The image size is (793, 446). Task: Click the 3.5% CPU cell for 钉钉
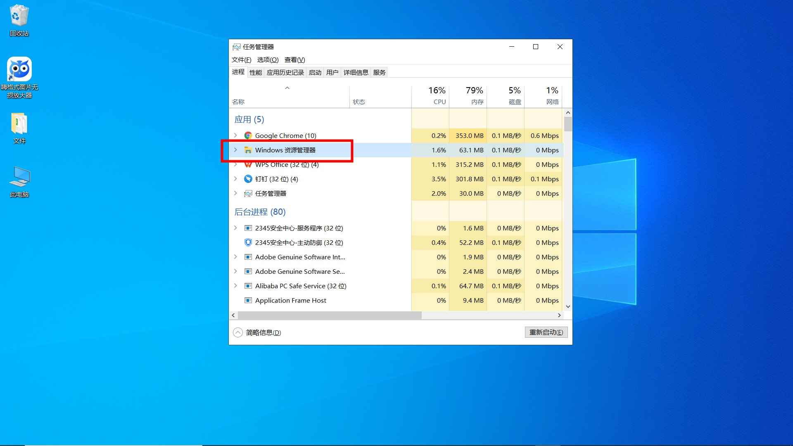(x=430, y=179)
